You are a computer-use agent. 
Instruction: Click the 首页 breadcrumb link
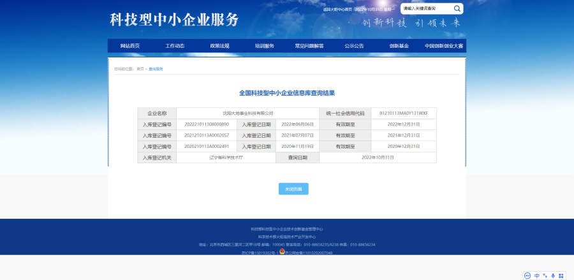140,68
